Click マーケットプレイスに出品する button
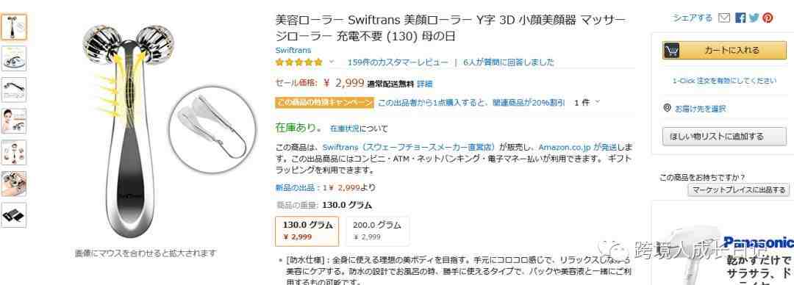 (738, 190)
